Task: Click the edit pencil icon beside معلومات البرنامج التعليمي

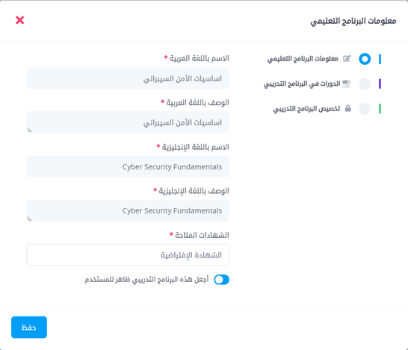Action: click(x=347, y=59)
